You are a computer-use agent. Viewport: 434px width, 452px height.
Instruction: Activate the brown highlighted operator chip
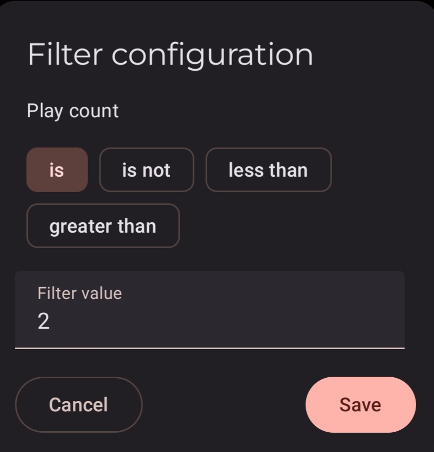[57, 170]
